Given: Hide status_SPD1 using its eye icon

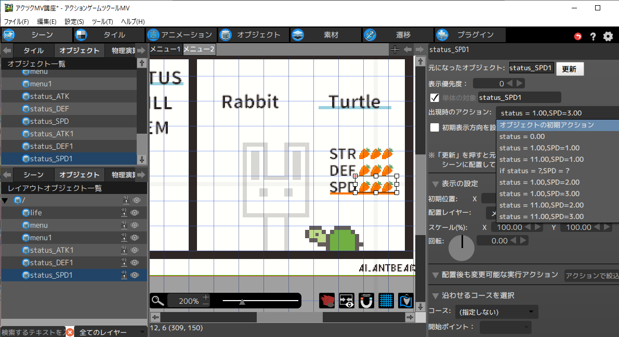Looking at the screenshot, I should coord(135,275).
